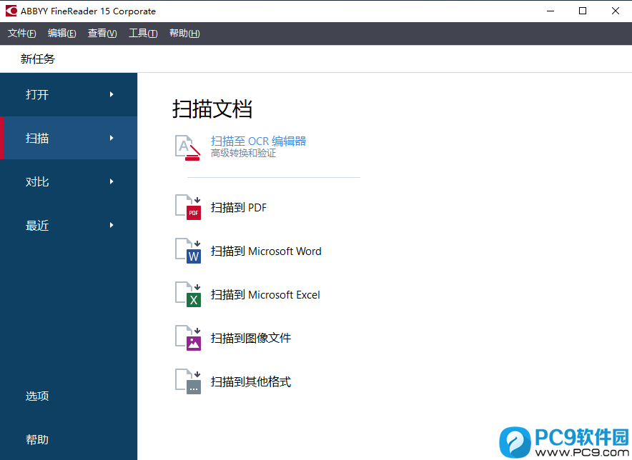Choose 扫描到其他格式

tap(251, 381)
